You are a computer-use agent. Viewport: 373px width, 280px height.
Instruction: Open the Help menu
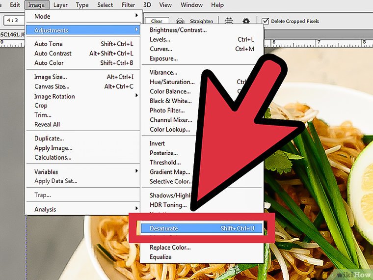[217, 5]
